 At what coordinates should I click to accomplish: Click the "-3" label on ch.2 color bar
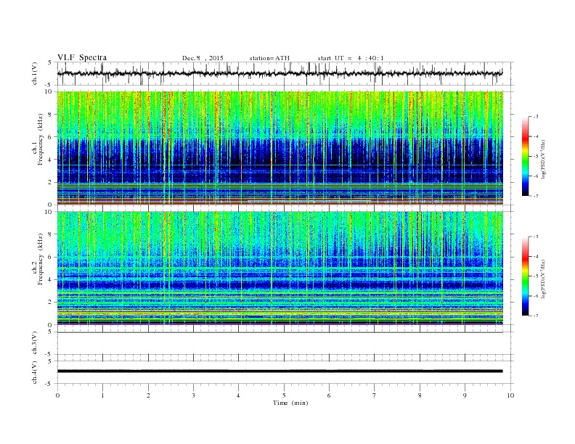536,237
